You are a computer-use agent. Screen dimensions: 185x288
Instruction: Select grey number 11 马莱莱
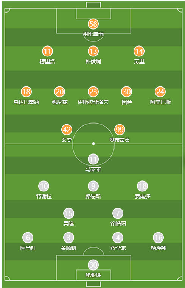93,159
